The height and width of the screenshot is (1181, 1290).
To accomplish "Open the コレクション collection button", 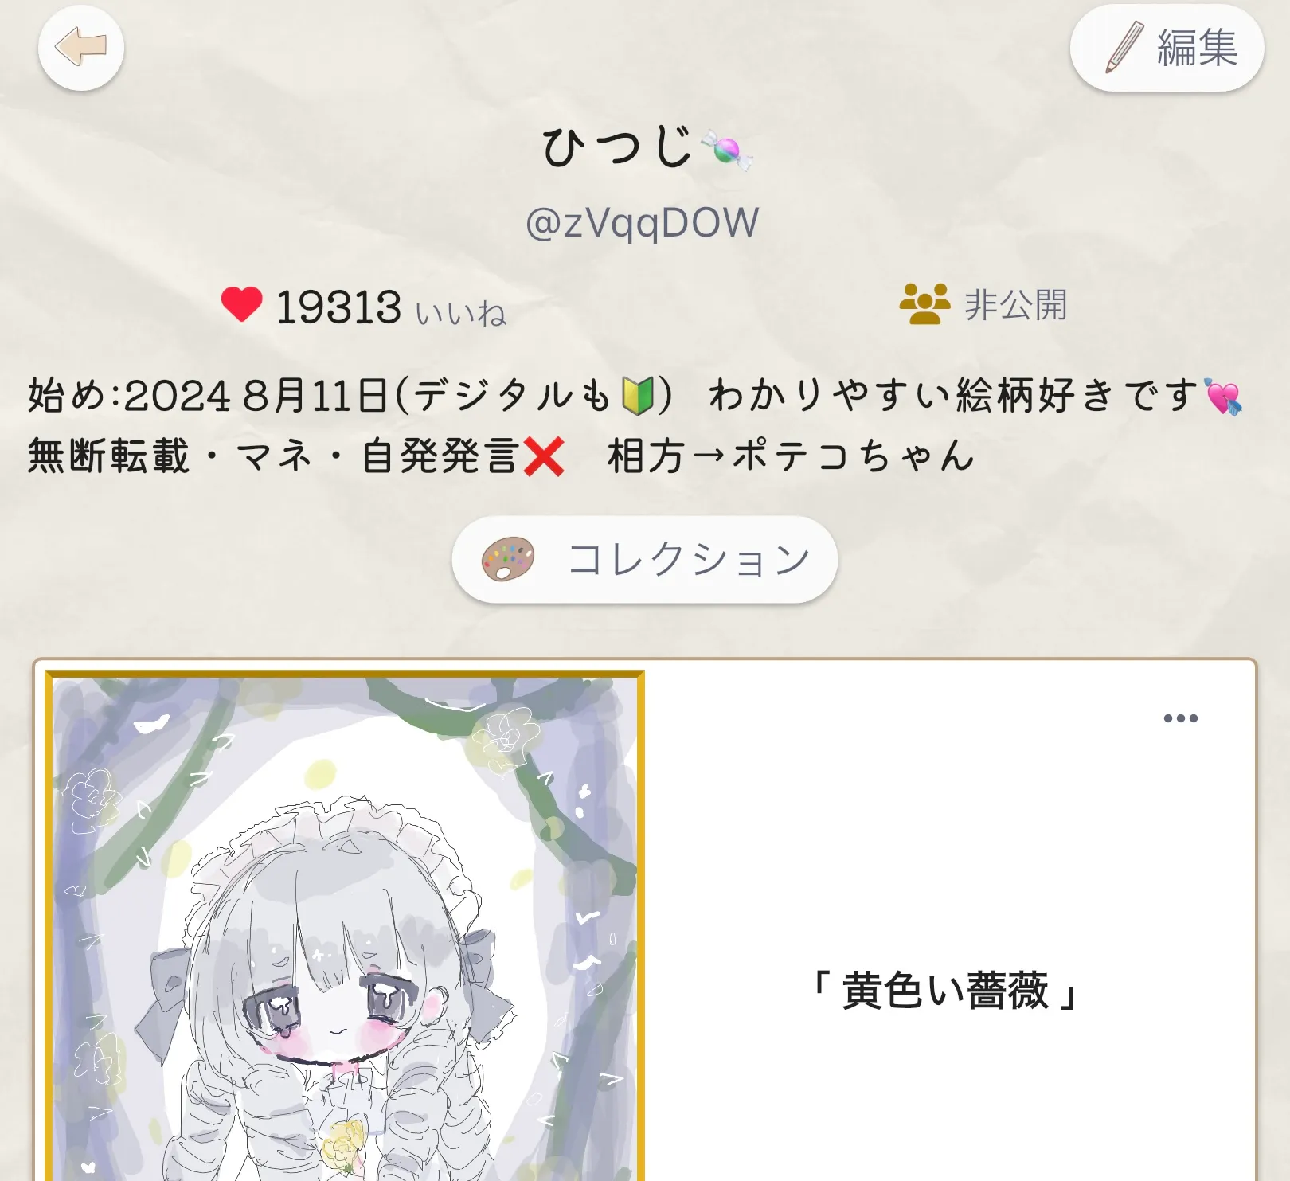I will pos(645,559).
